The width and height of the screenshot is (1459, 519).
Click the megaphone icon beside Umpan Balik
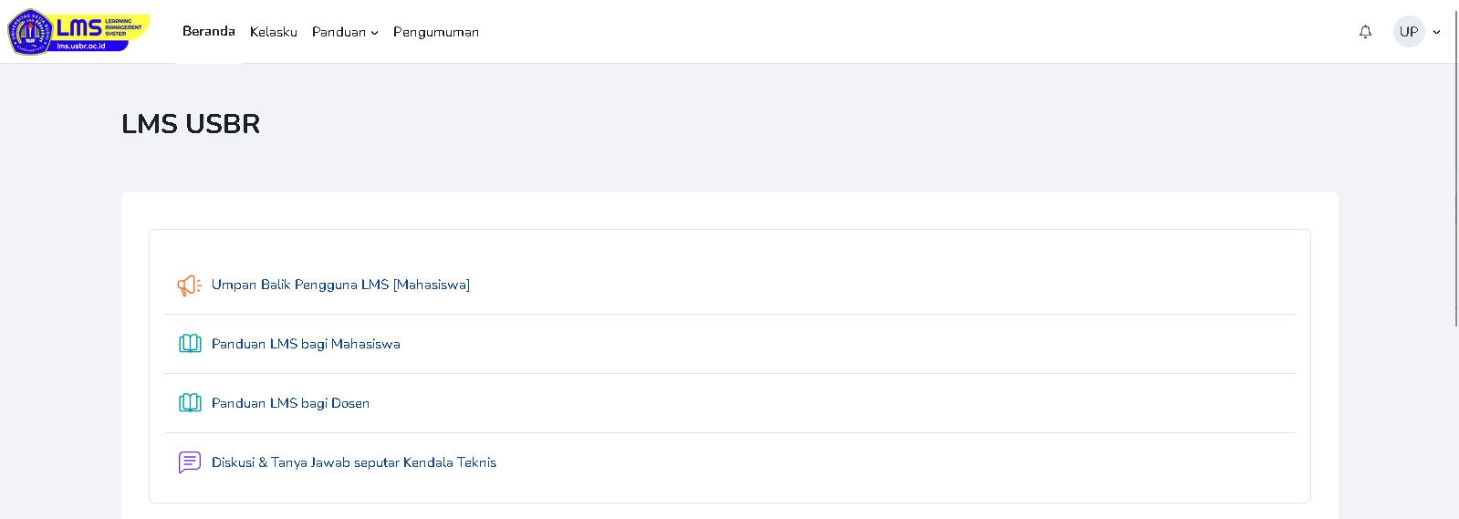[189, 285]
